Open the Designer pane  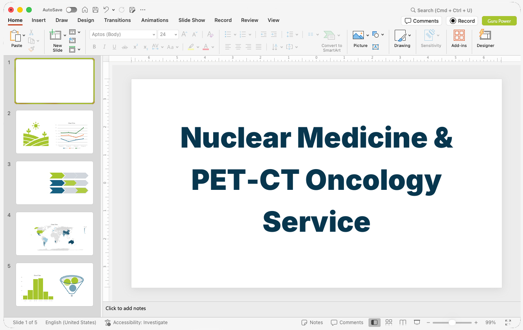(485, 39)
